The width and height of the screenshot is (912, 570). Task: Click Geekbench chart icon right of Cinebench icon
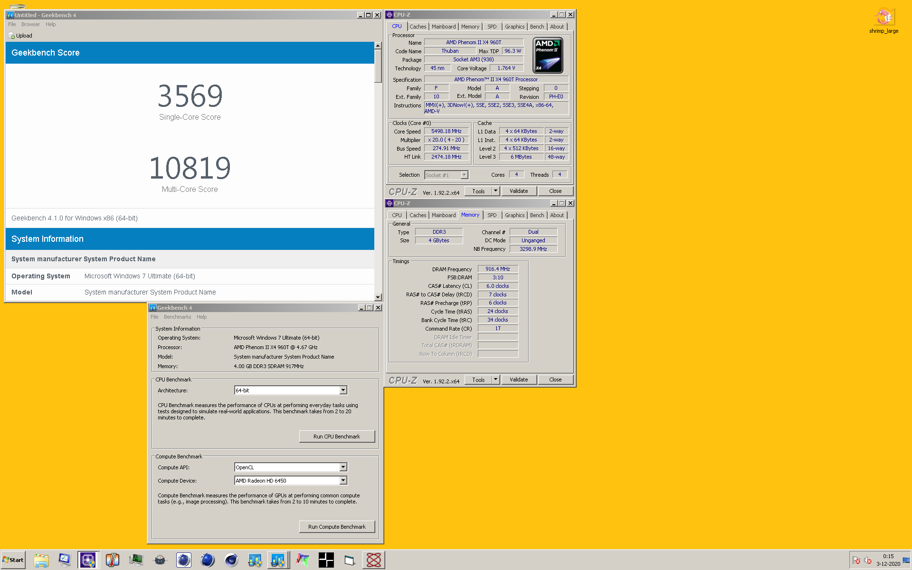255,560
